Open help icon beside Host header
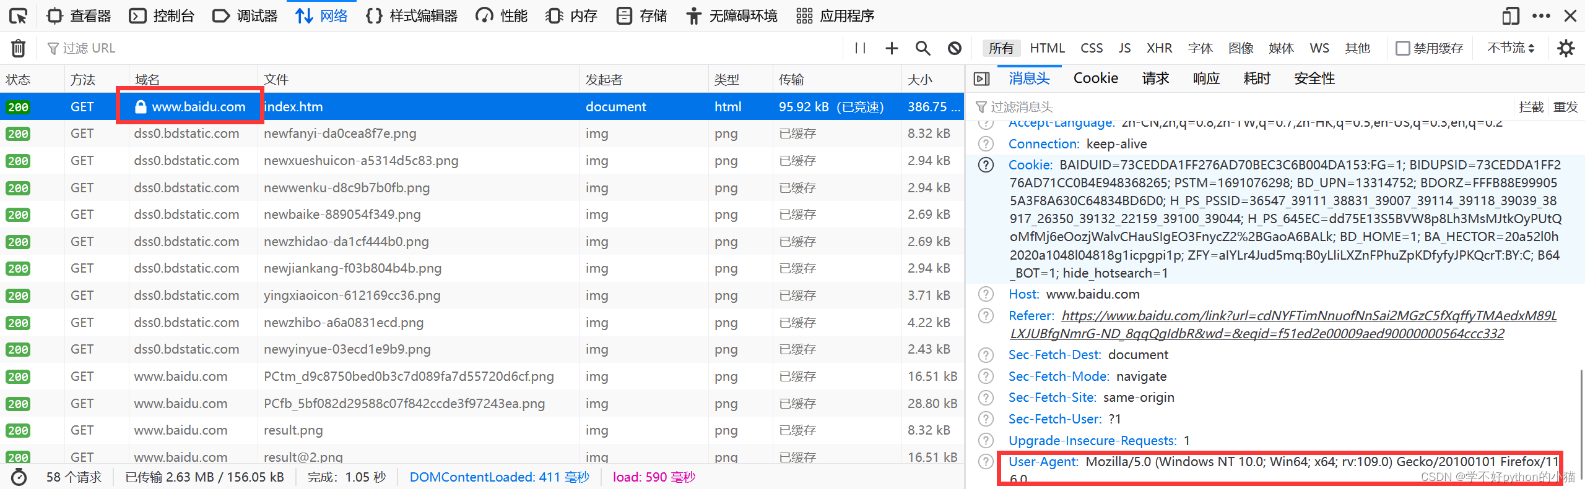 pos(986,294)
